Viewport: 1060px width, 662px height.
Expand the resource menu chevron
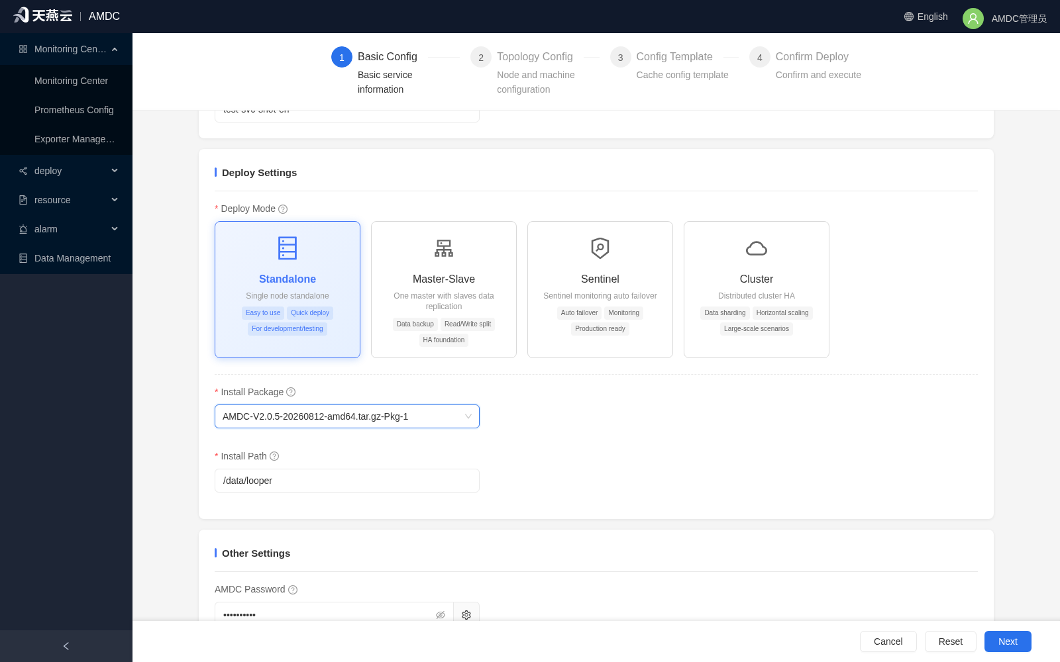click(x=115, y=200)
